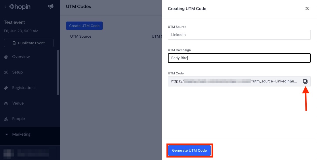
Task: Click the Setup magic wand icon
Action: click(6, 72)
